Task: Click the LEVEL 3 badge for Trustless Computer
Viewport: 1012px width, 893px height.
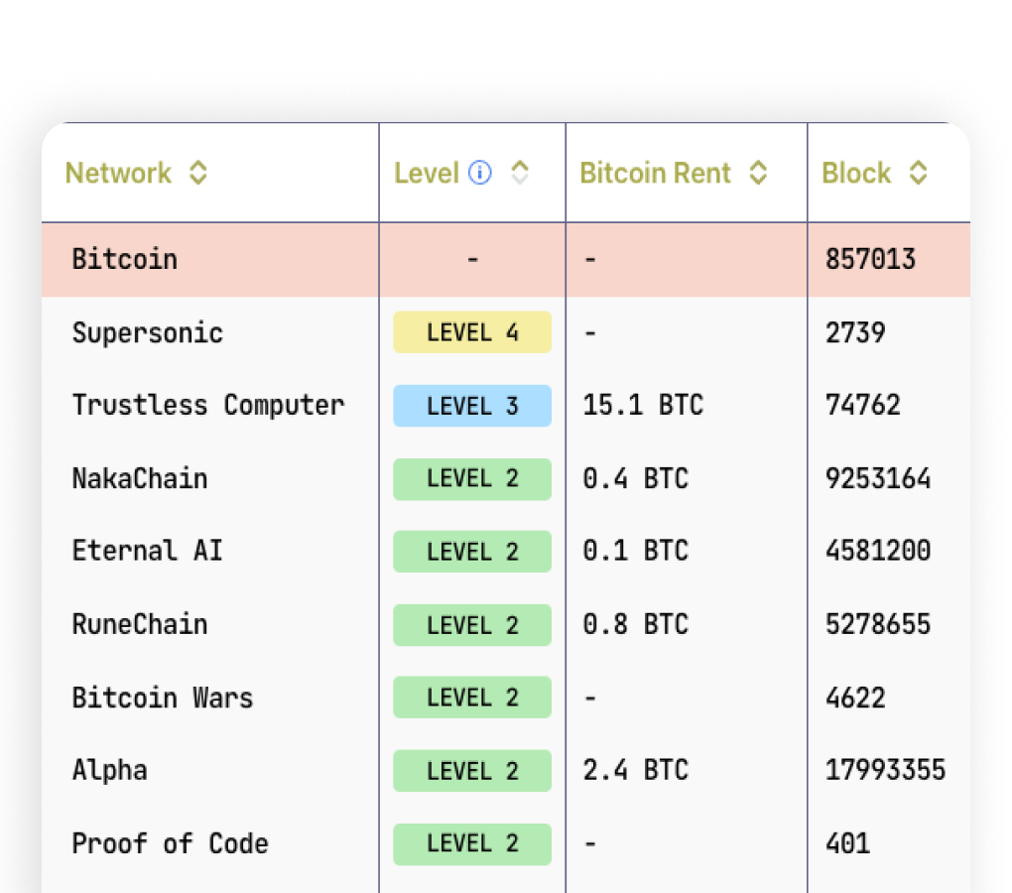Action: coord(472,405)
